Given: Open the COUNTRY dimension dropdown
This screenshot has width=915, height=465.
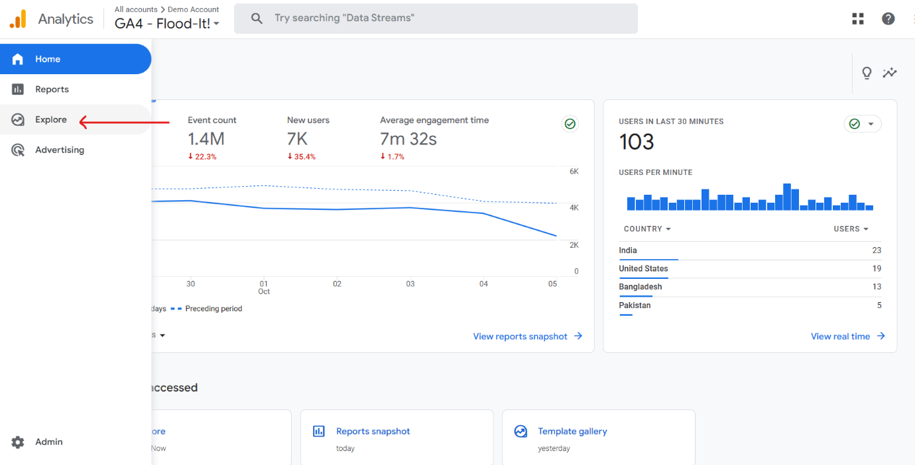Looking at the screenshot, I should [647, 229].
